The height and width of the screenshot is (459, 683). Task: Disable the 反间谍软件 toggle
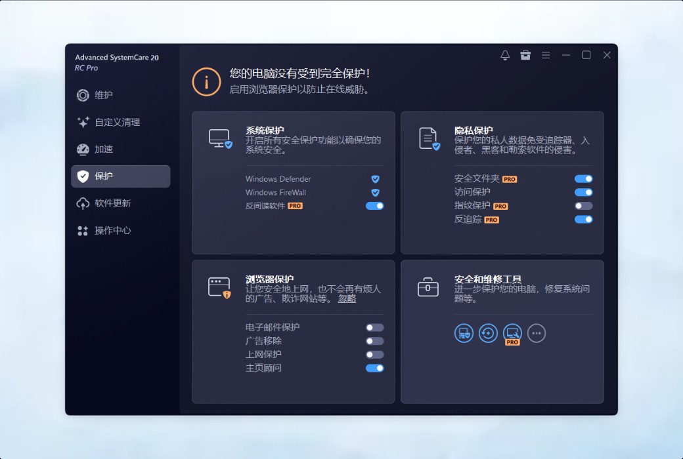(x=374, y=206)
